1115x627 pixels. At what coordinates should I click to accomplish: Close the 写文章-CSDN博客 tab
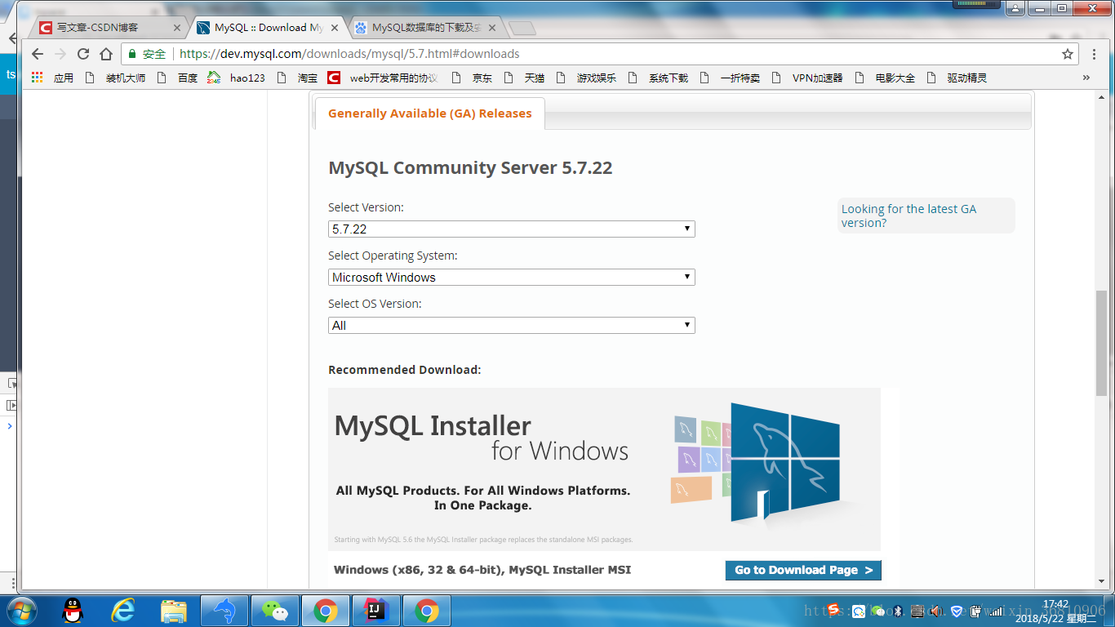tap(177, 28)
